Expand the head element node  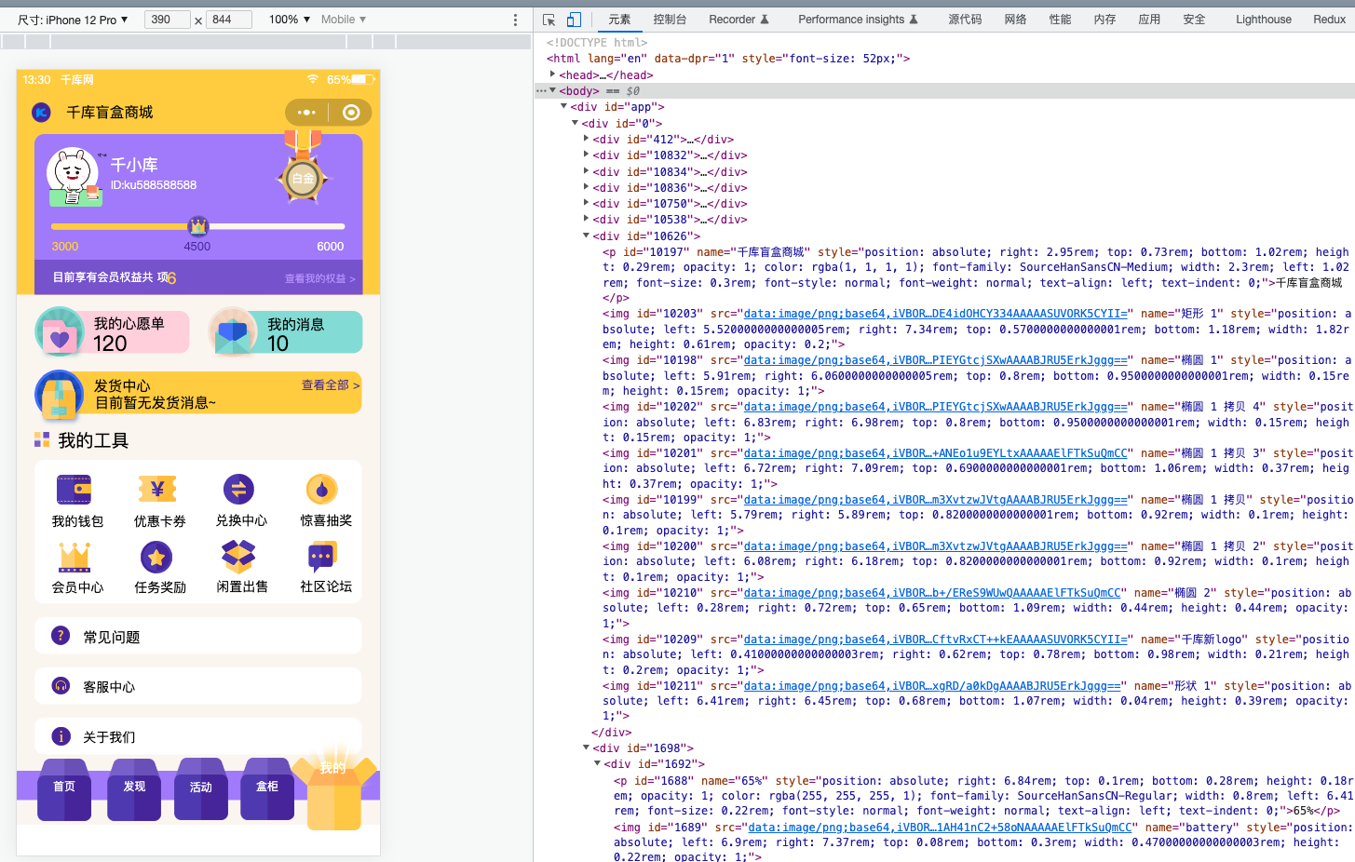[553, 74]
